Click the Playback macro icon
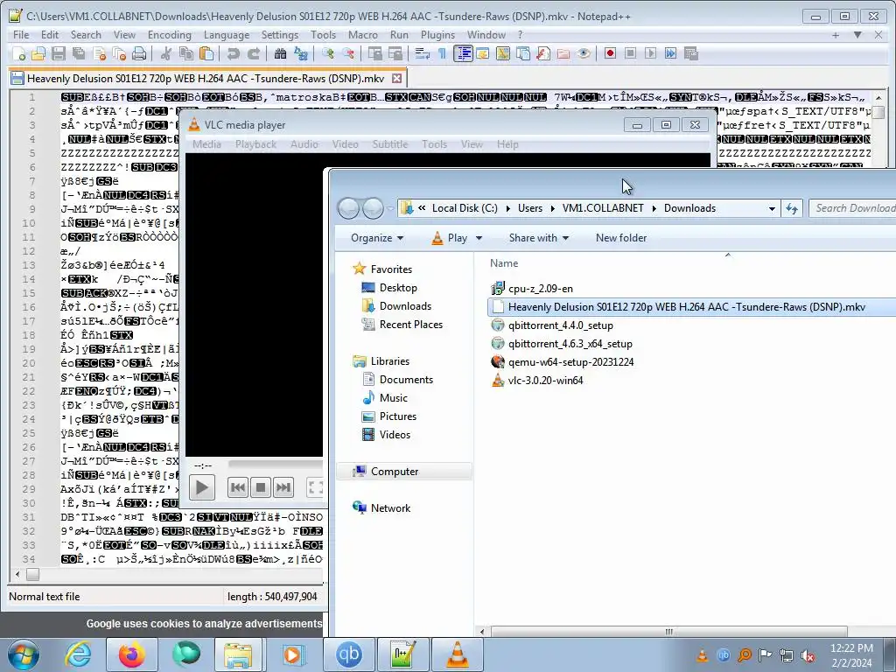 click(650, 53)
